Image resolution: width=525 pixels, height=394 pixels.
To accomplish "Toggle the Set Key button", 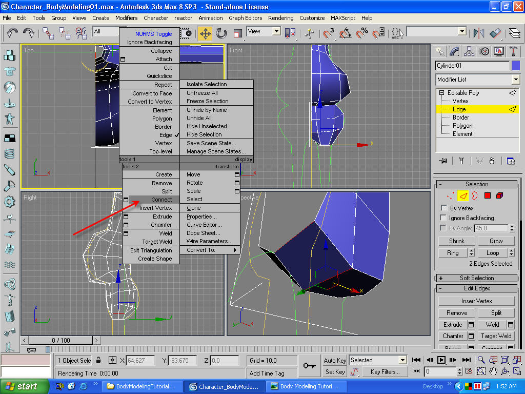I will [x=335, y=371].
